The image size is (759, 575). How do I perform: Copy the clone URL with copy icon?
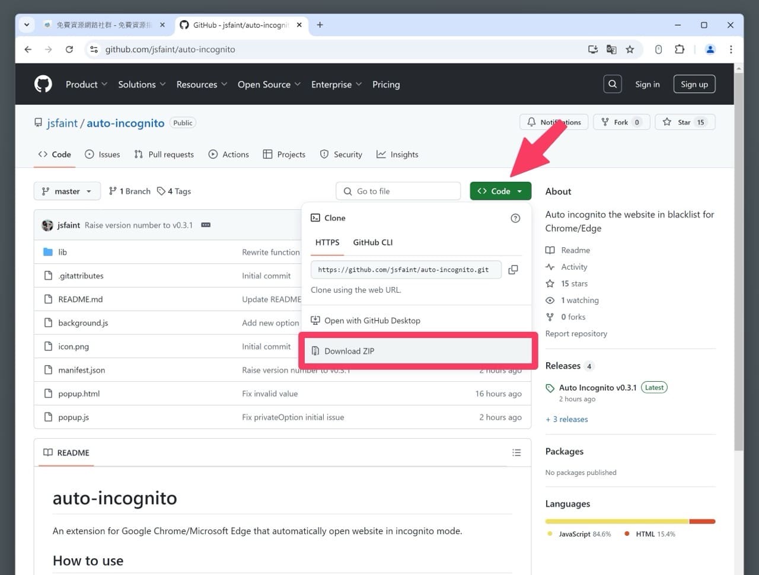coord(514,270)
